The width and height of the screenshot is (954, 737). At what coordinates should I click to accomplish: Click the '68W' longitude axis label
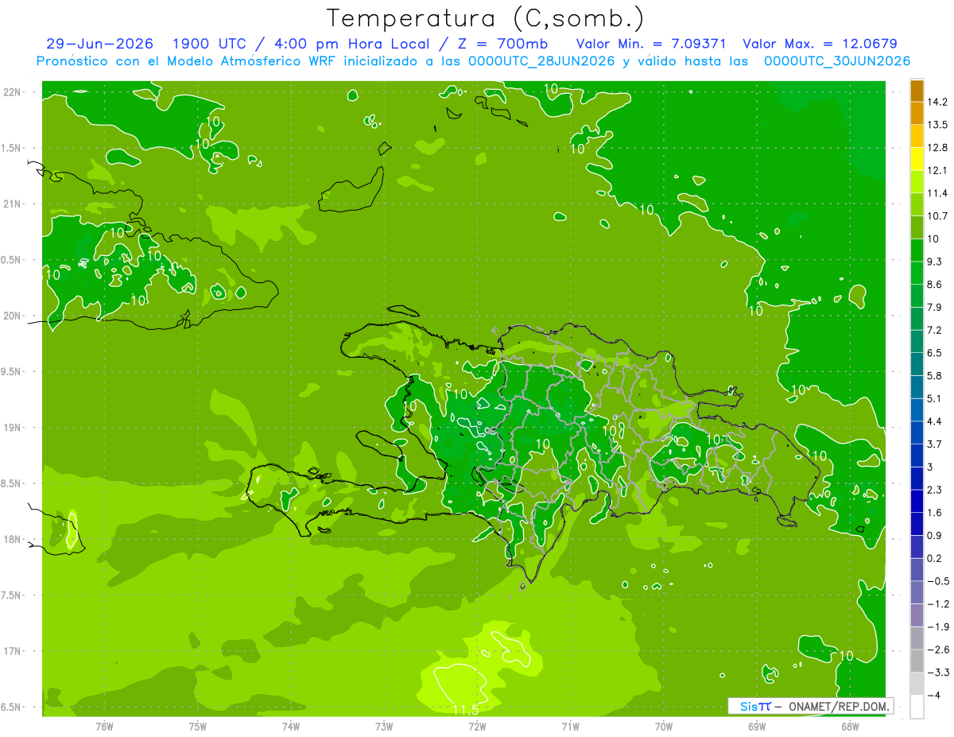click(850, 727)
